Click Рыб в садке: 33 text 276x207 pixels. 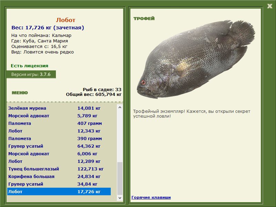click(102, 89)
